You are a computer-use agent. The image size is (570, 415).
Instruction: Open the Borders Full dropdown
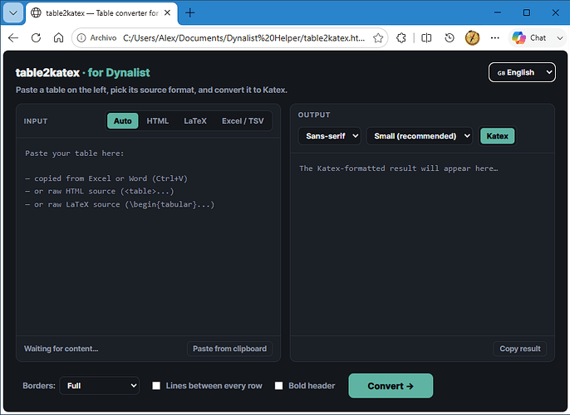pos(99,386)
